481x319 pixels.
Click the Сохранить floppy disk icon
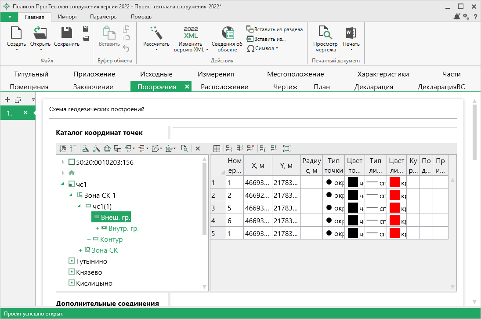(x=67, y=33)
